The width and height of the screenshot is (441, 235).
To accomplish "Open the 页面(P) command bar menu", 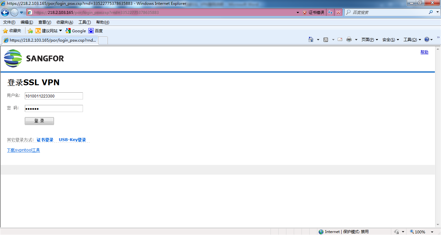I will click(x=370, y=40).
